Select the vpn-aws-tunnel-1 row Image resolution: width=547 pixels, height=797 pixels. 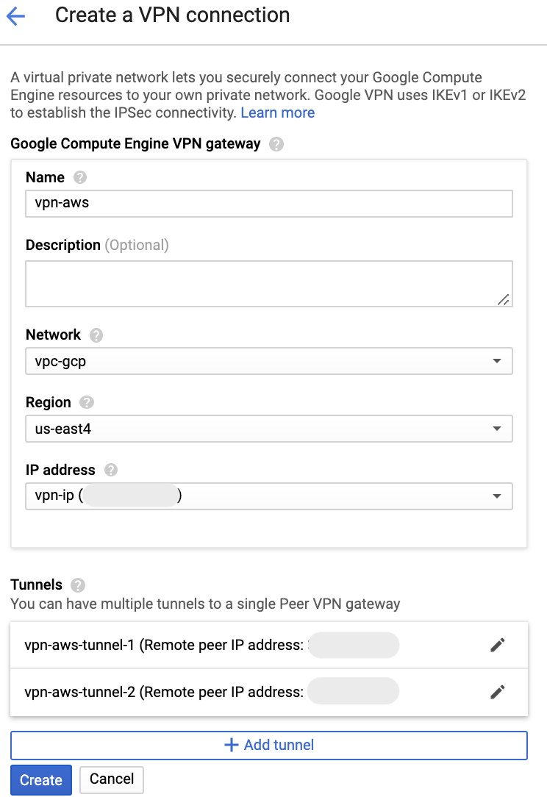click(x=221, y=646)
